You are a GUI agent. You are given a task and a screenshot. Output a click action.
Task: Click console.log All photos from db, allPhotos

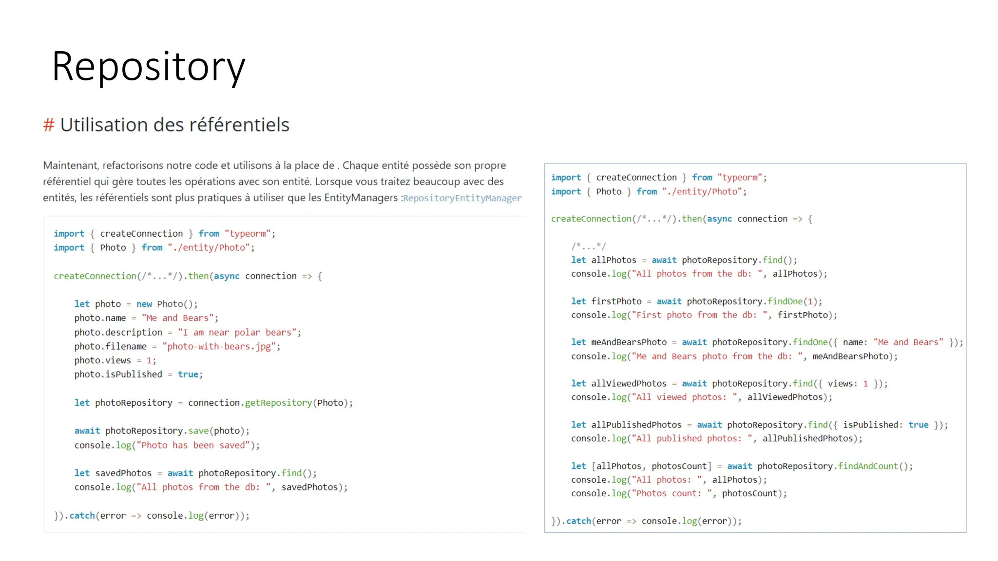(x=699, y=274)
